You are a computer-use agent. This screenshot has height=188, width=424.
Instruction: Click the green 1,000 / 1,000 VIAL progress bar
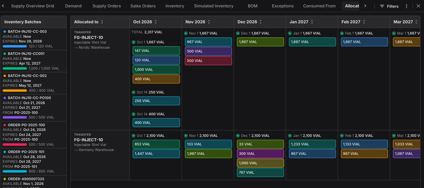click(x=15, y=69)
